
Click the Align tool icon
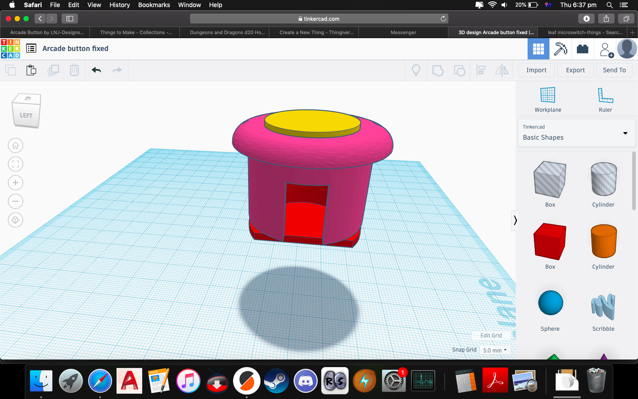coord(481,70)
